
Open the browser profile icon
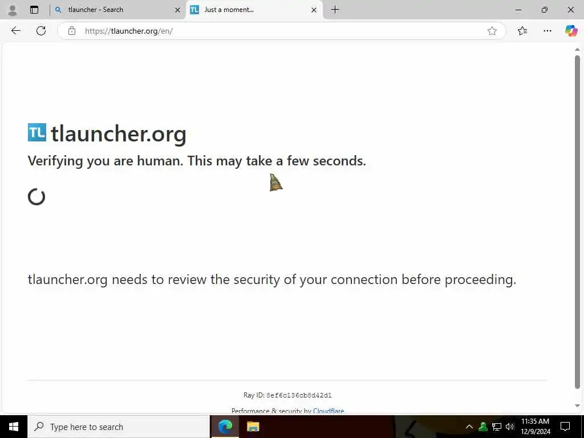pyautogui.click(x=13, y=10)
